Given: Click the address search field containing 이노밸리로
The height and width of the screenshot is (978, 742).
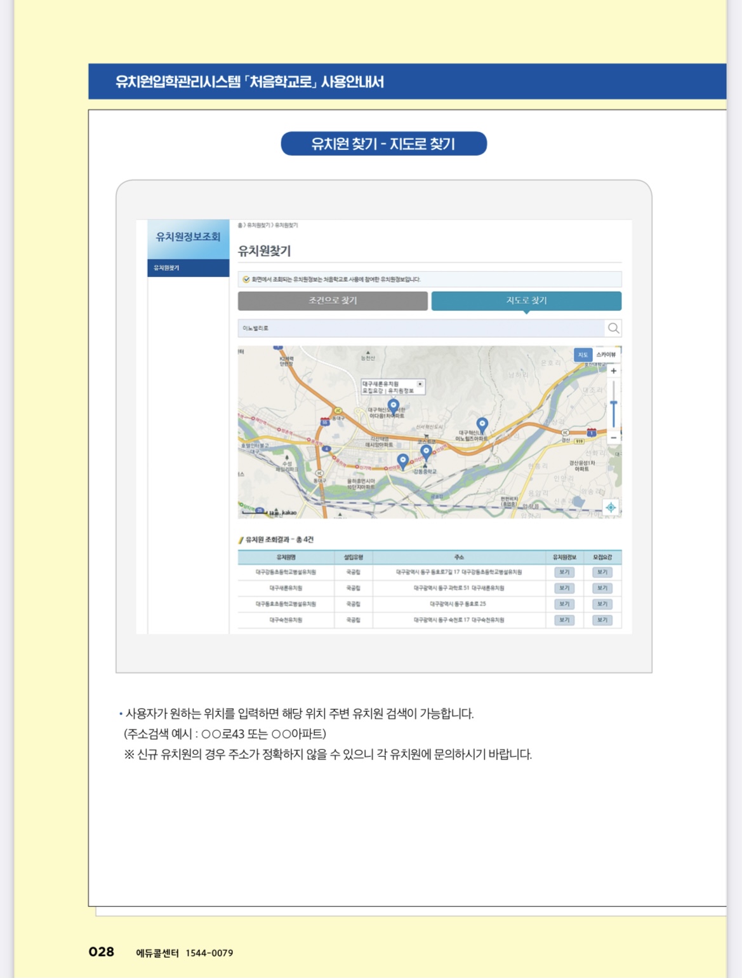Looking at the screenshot, I should pos(421,328).
